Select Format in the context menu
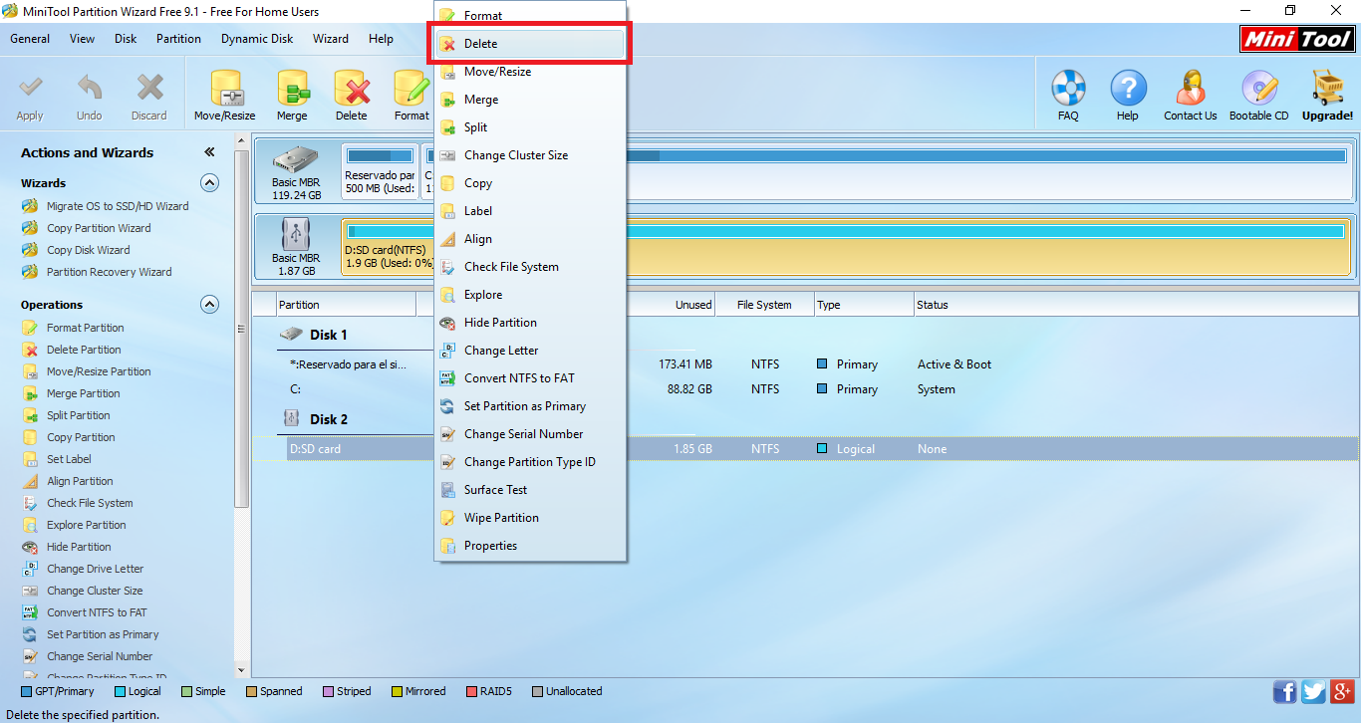The image size is (1361, 723). point(530,16)
